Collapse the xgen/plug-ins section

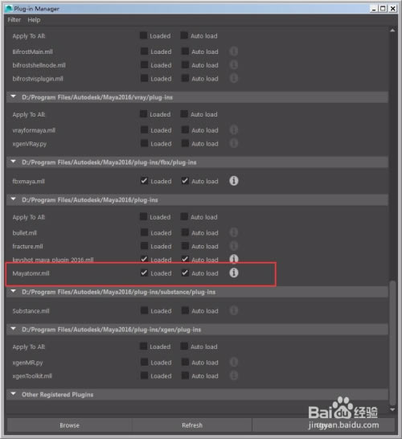13,329
